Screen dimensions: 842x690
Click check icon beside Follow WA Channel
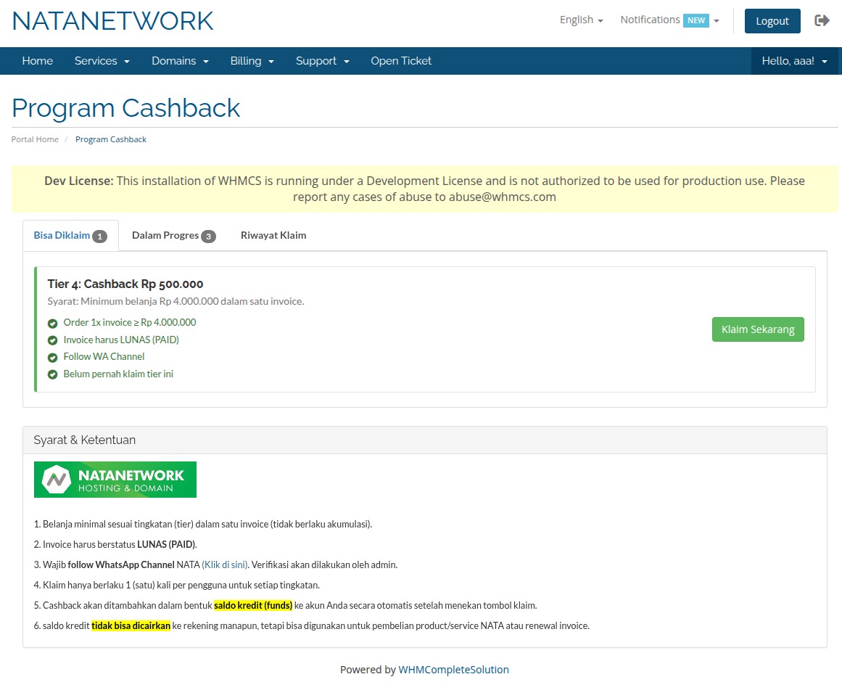coord(52,358)
